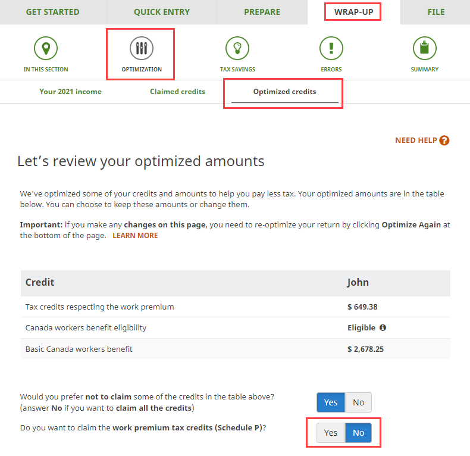Select Yes for work premium tax credits
This screenshot has width=470, height=456.
(x=331, y=433)
